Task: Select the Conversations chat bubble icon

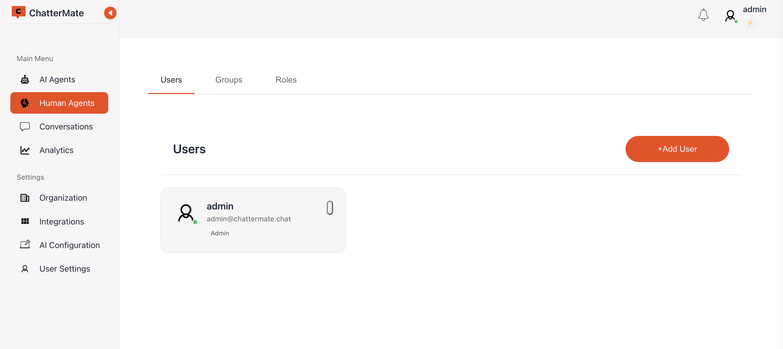Action: [x=25, y=126]
